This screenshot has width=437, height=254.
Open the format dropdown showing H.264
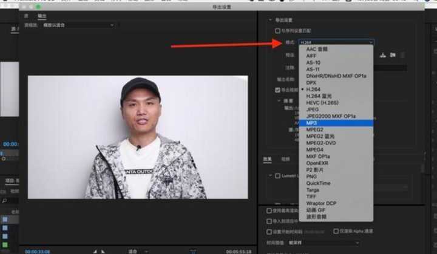click(336, 42)
